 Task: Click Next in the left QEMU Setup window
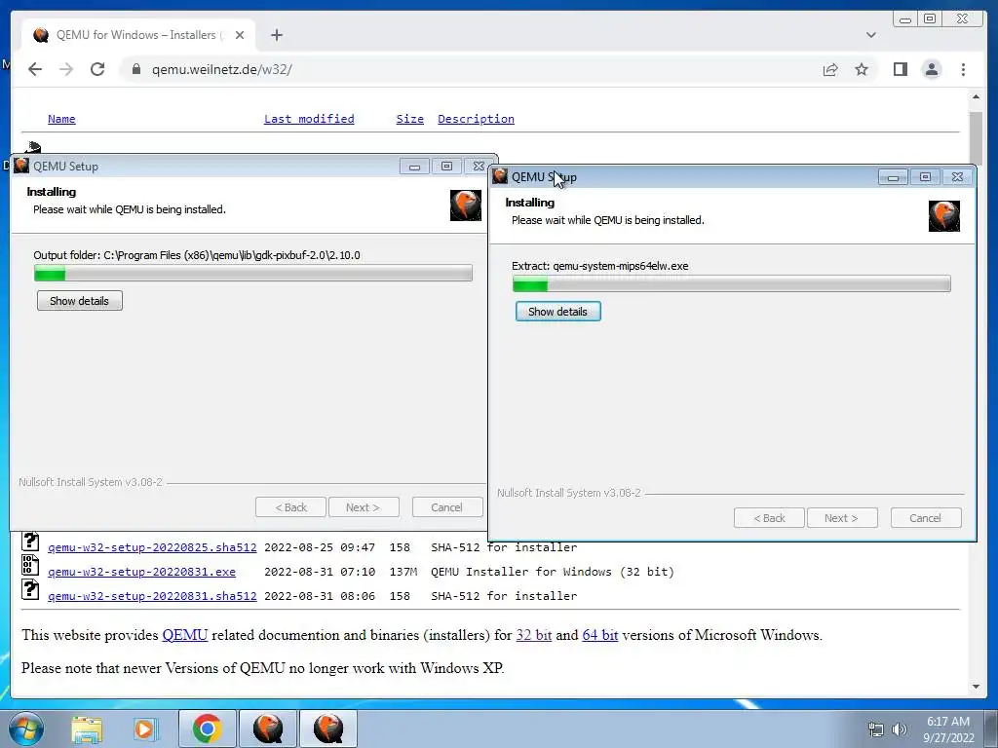click(364, 506)
